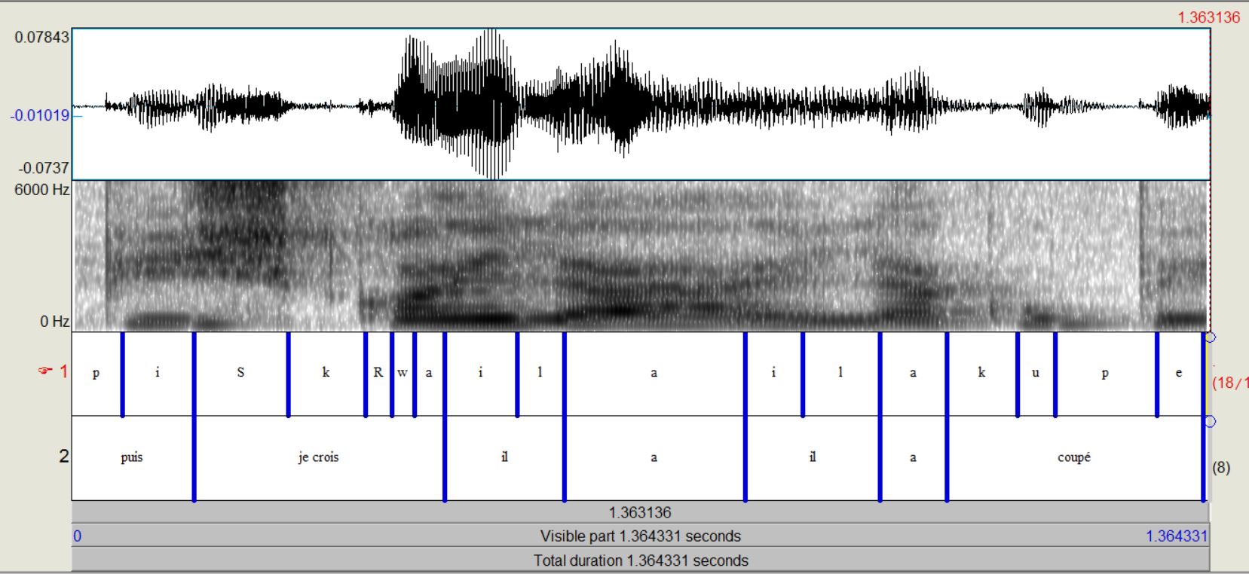Select the "coupé" word interval
1249x574 pixels.
[1073, 457]
